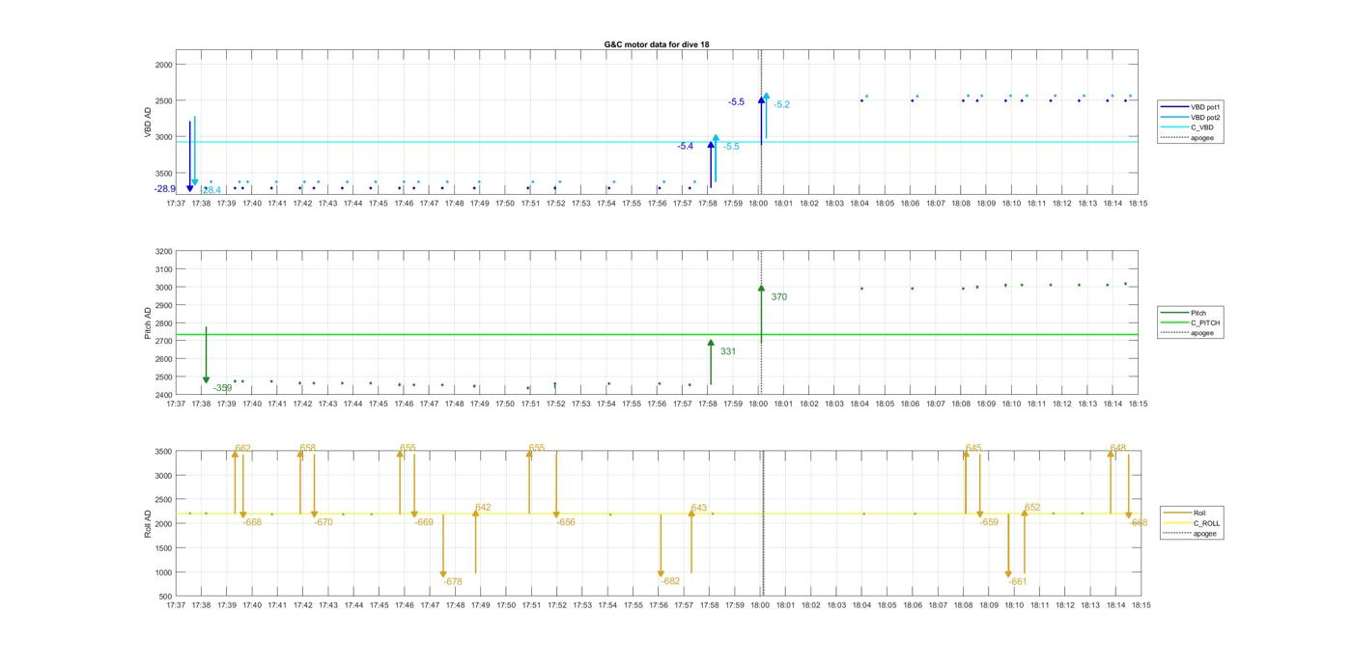
Task: Click the '-659' roll value label
Action: click(990, 522)
